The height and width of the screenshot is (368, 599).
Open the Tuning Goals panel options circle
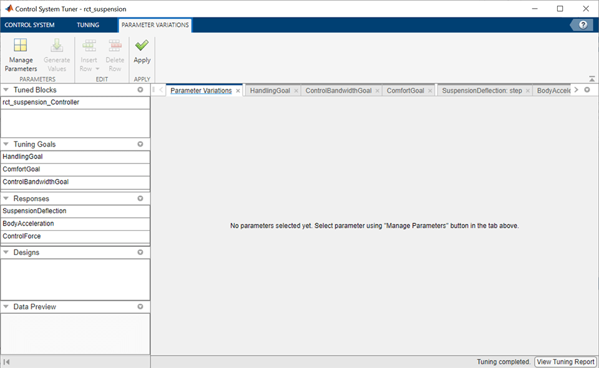[140, 144]
